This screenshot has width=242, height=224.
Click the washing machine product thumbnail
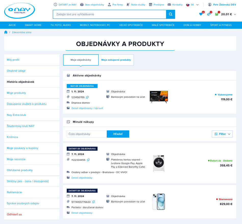[158, 163]
